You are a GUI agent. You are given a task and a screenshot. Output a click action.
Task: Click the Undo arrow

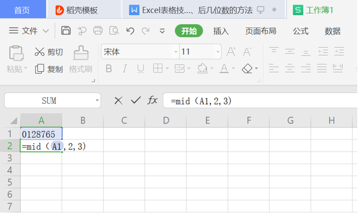[x=130, y=30]
